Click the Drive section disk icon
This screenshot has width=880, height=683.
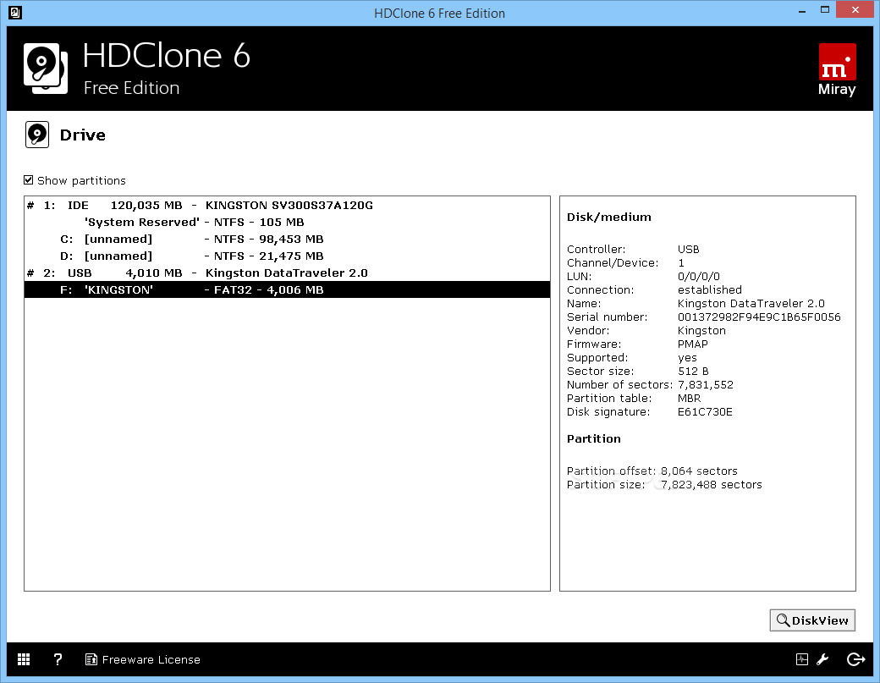(x=37, y=135)
